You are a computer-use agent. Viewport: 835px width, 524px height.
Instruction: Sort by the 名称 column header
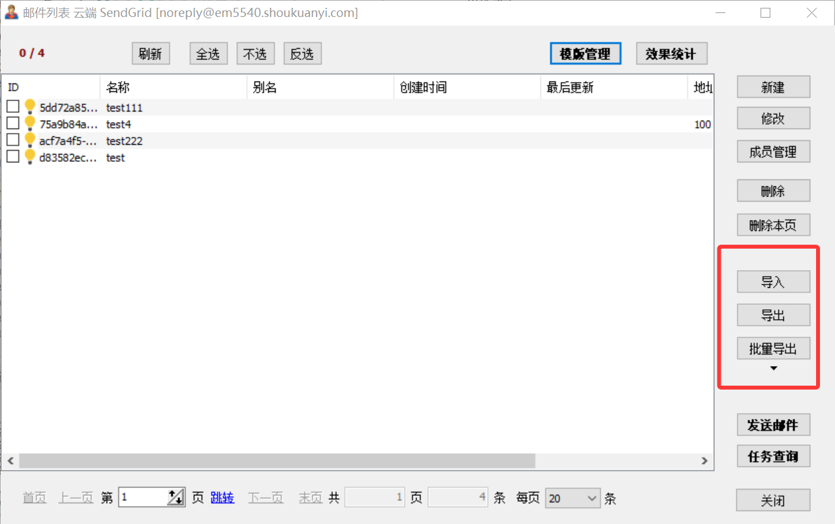click(173, 87)
